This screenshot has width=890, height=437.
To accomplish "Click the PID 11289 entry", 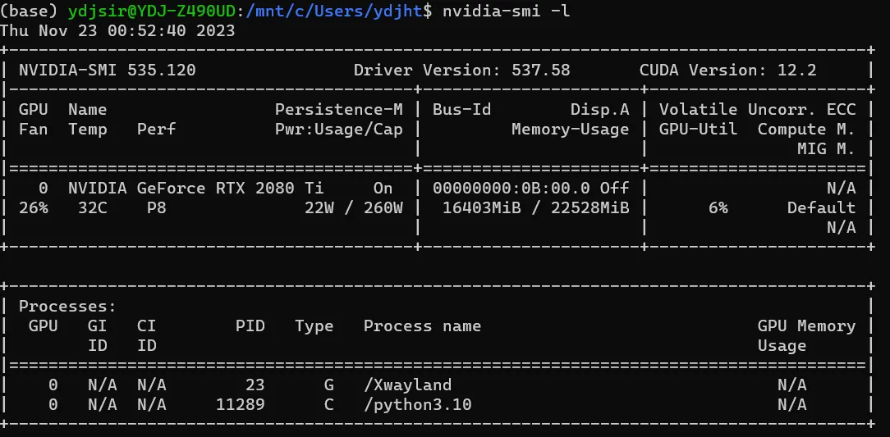I will point(241,405).
